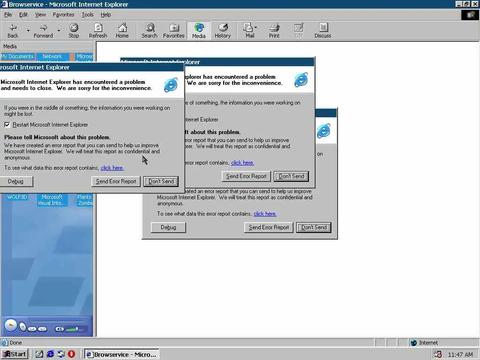
Task: Click Show Desktop quick launch icon
Action: point(39,354)
